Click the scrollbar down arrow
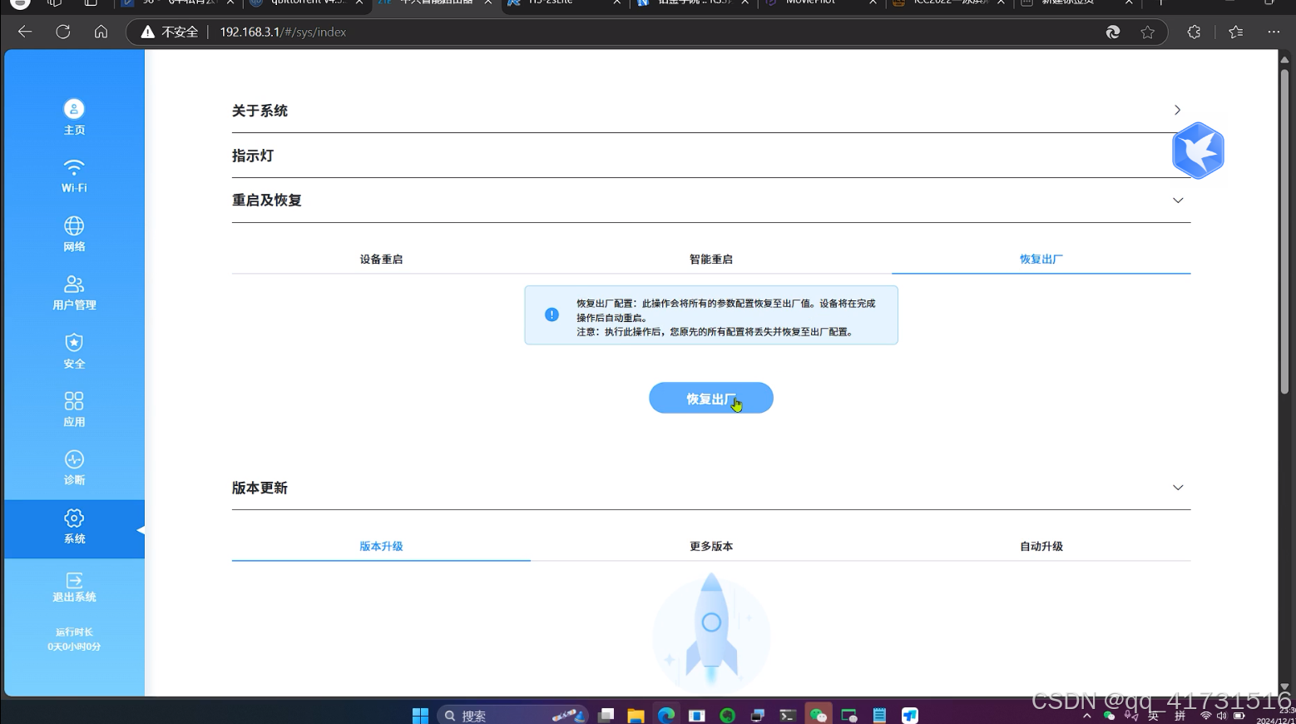The height and width of the screenshot is (724, 1296). click(x=1284, y=687)
